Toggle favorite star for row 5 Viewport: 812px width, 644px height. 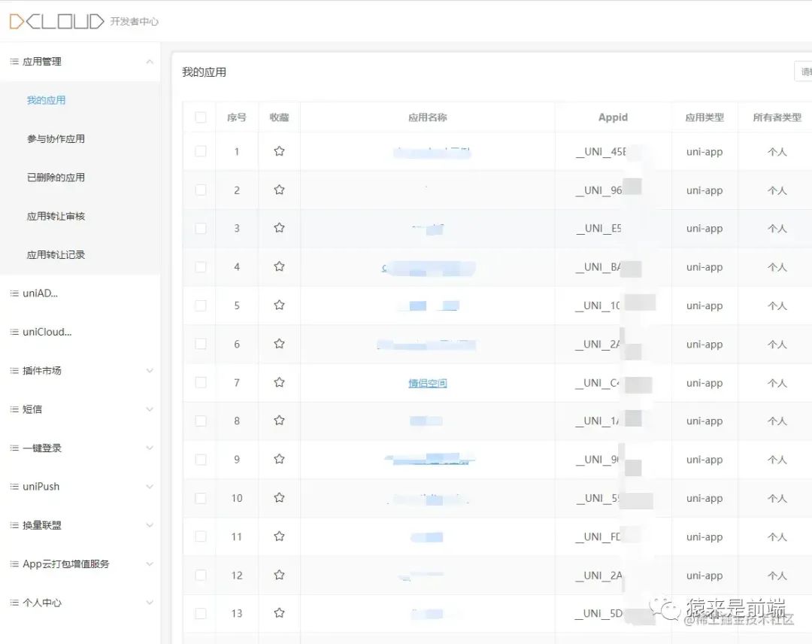(279, 305)
